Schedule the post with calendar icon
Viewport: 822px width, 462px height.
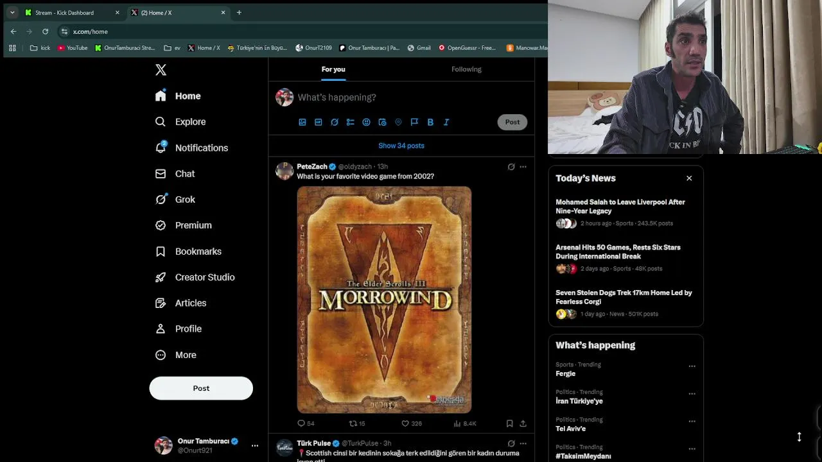pos(382,122)
